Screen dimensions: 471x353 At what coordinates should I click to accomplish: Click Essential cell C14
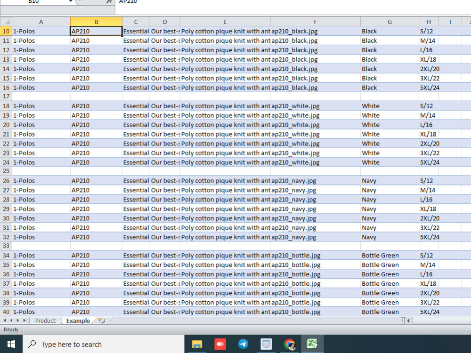[136, 69]
